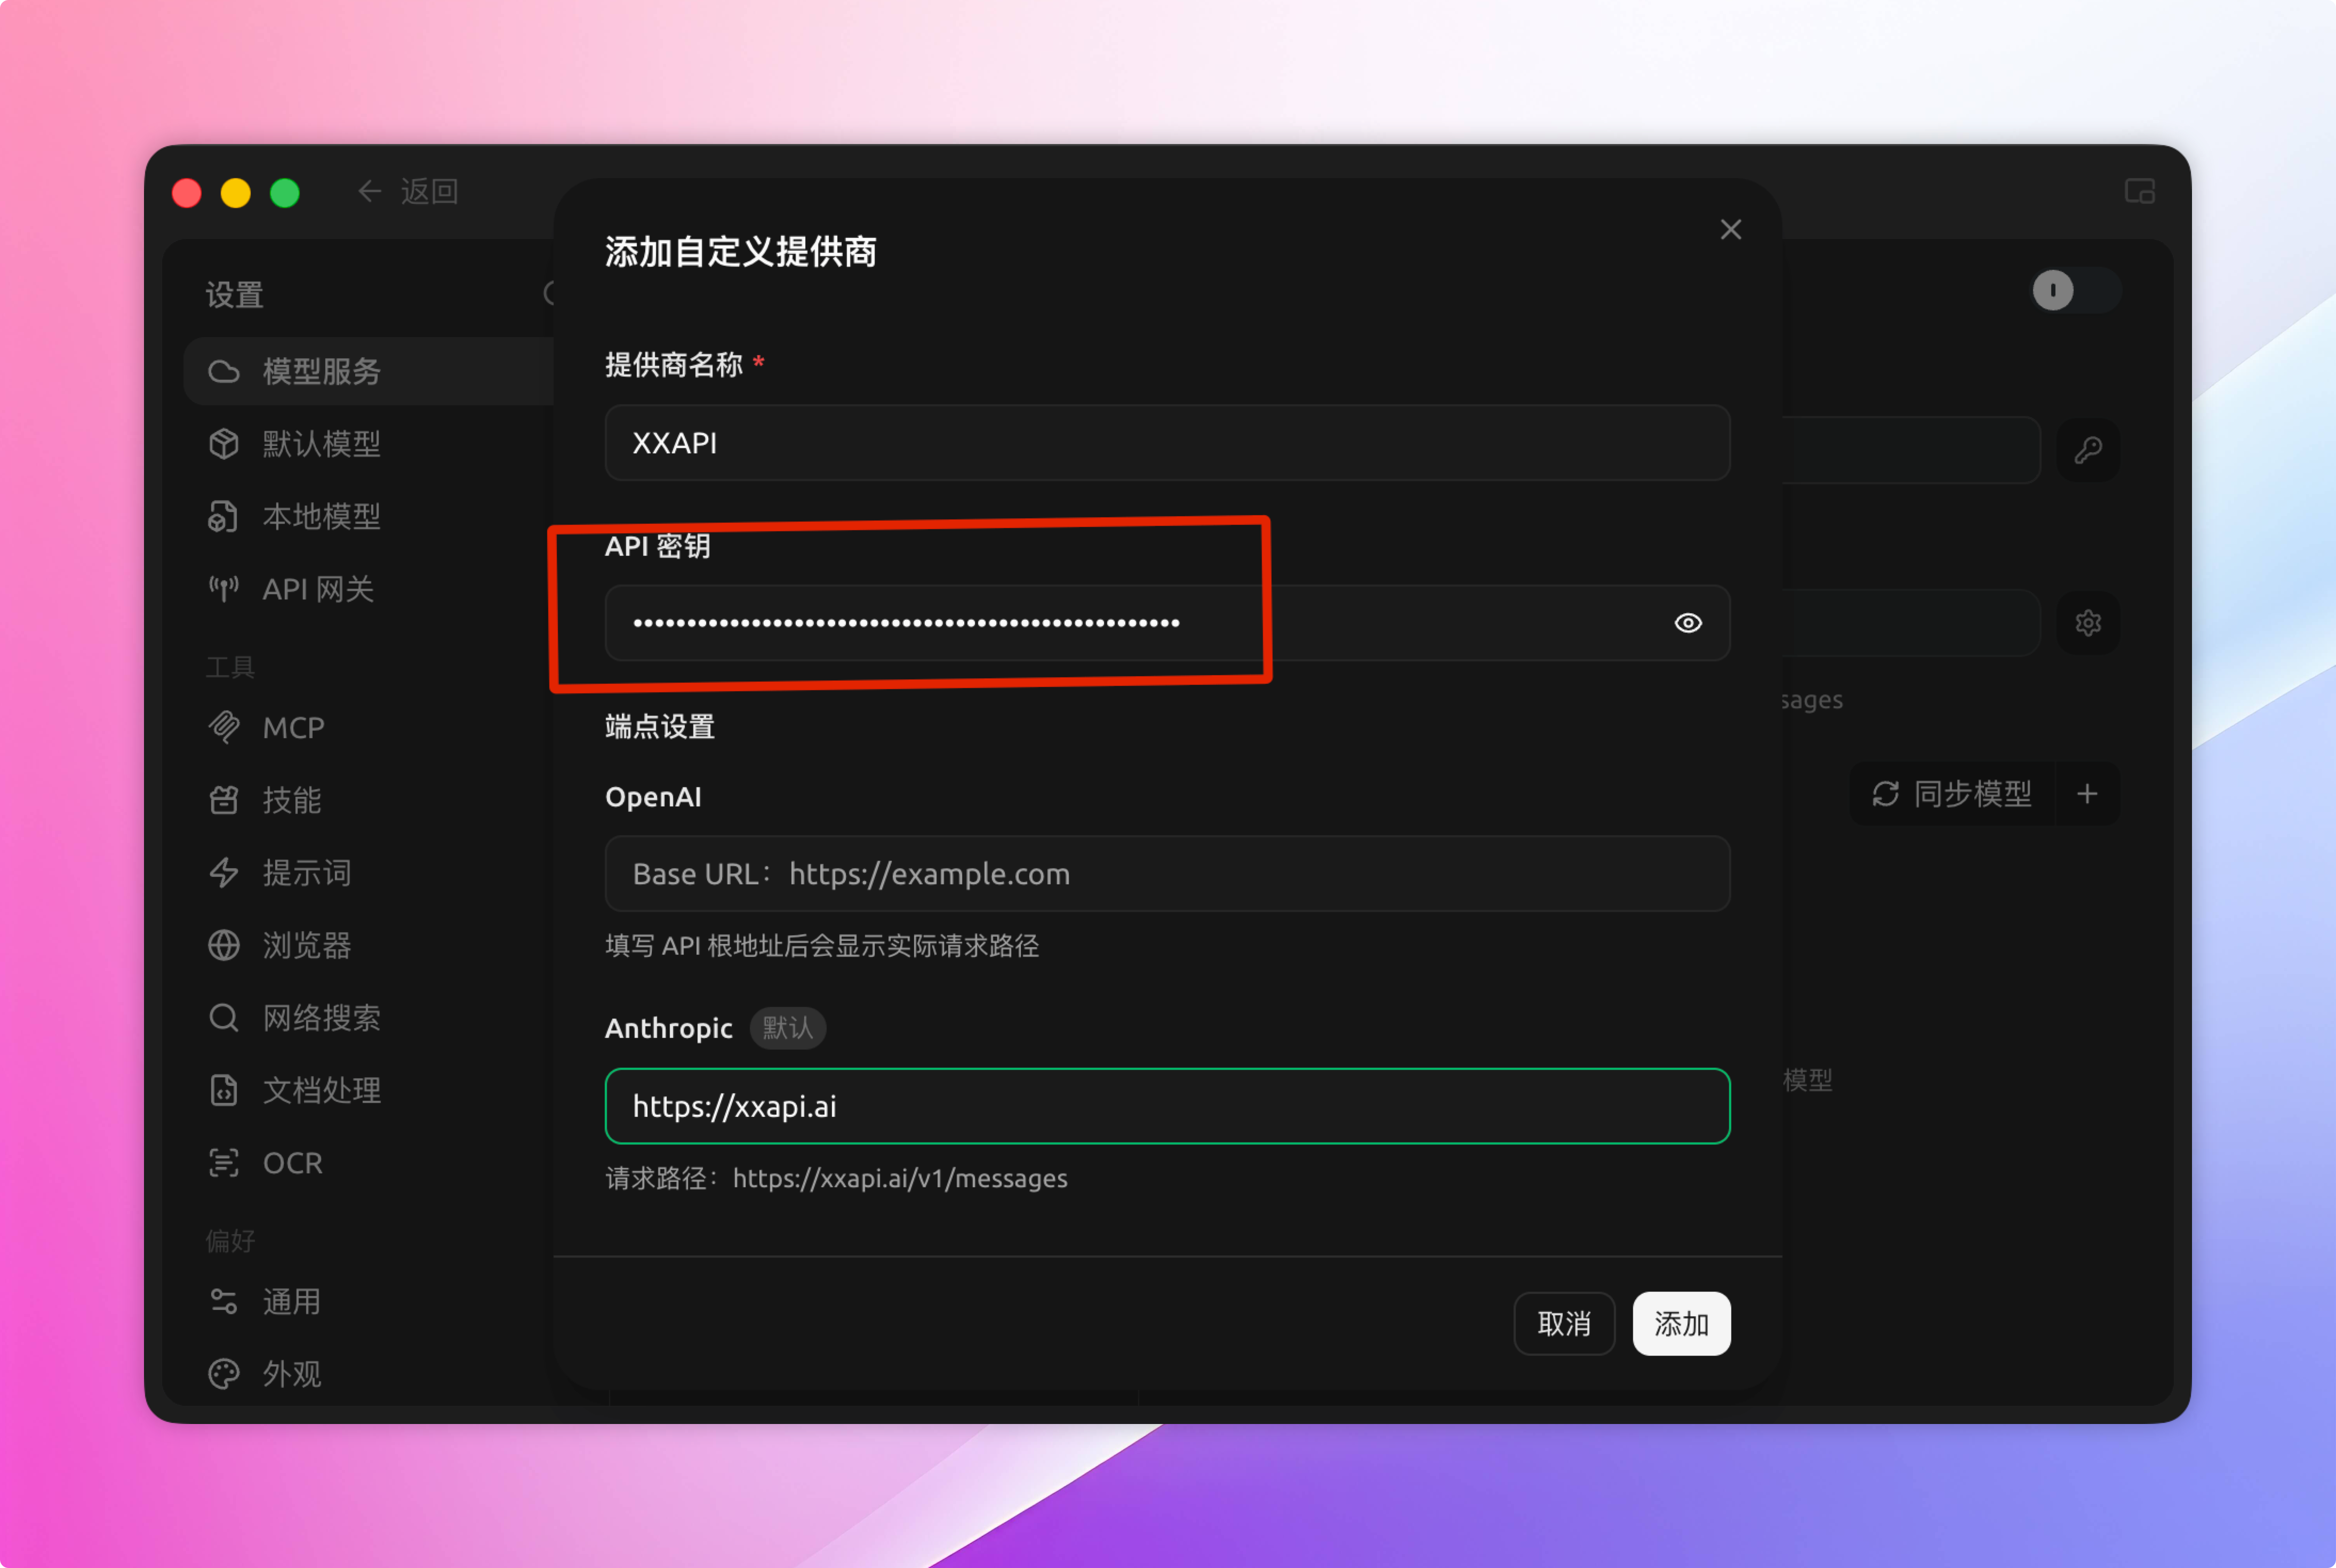Cancel with the 取消 button
The image size is (2336, 1568).
tap(1564, 1324)
